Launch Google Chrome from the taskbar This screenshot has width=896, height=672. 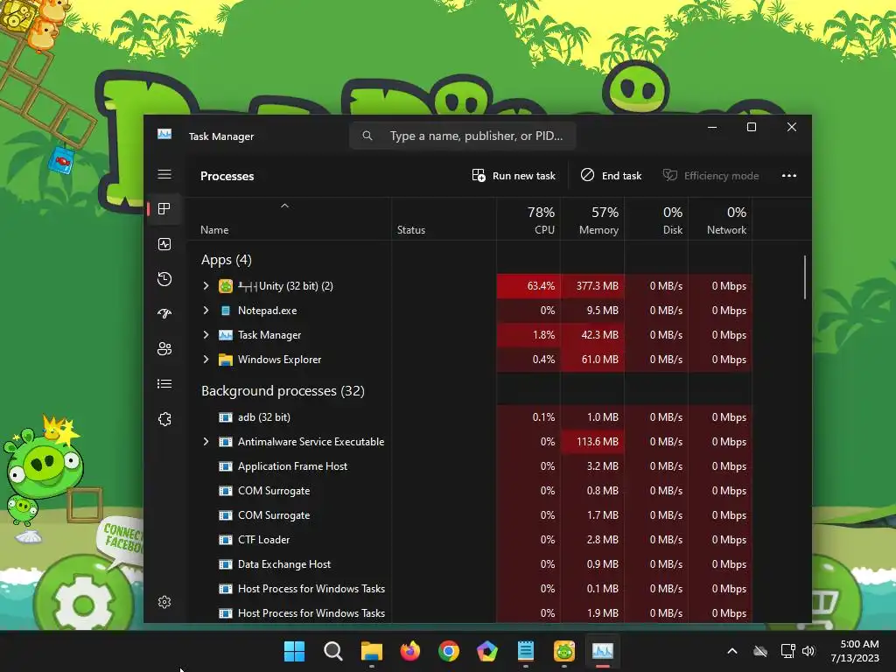click(449, 651)
